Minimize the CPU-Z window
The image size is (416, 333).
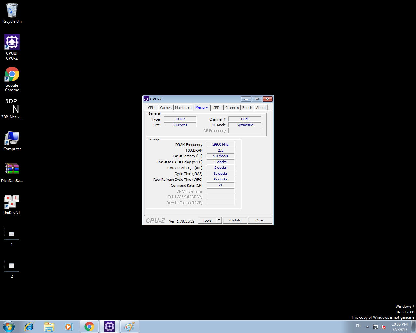[x=246, y=99]
